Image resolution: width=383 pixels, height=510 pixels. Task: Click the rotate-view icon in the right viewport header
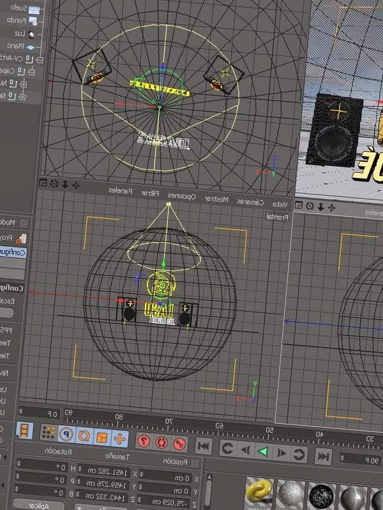pyautogui.click(x=310, y=206)
